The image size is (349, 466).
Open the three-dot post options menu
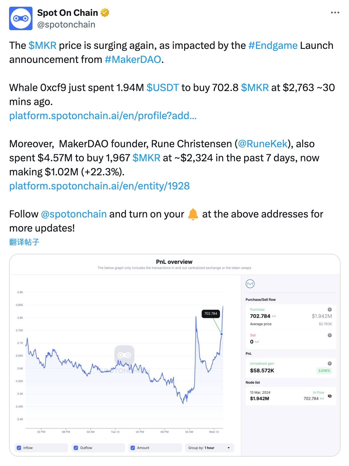[x=335, y=13]
